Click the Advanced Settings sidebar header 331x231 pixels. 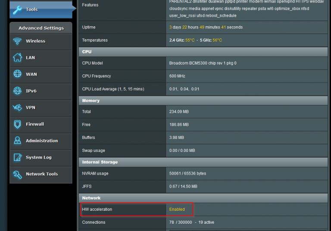pos(41,28)
